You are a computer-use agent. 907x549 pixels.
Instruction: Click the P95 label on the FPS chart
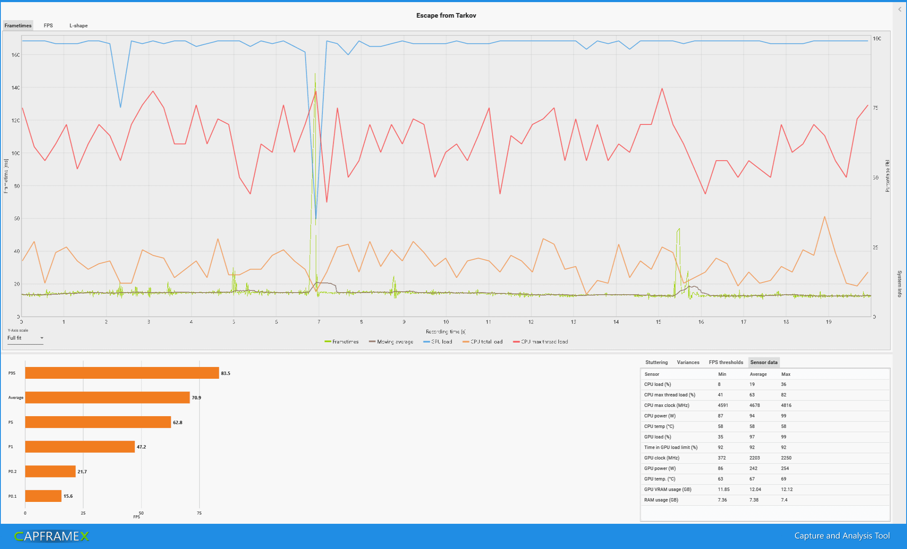12,373
